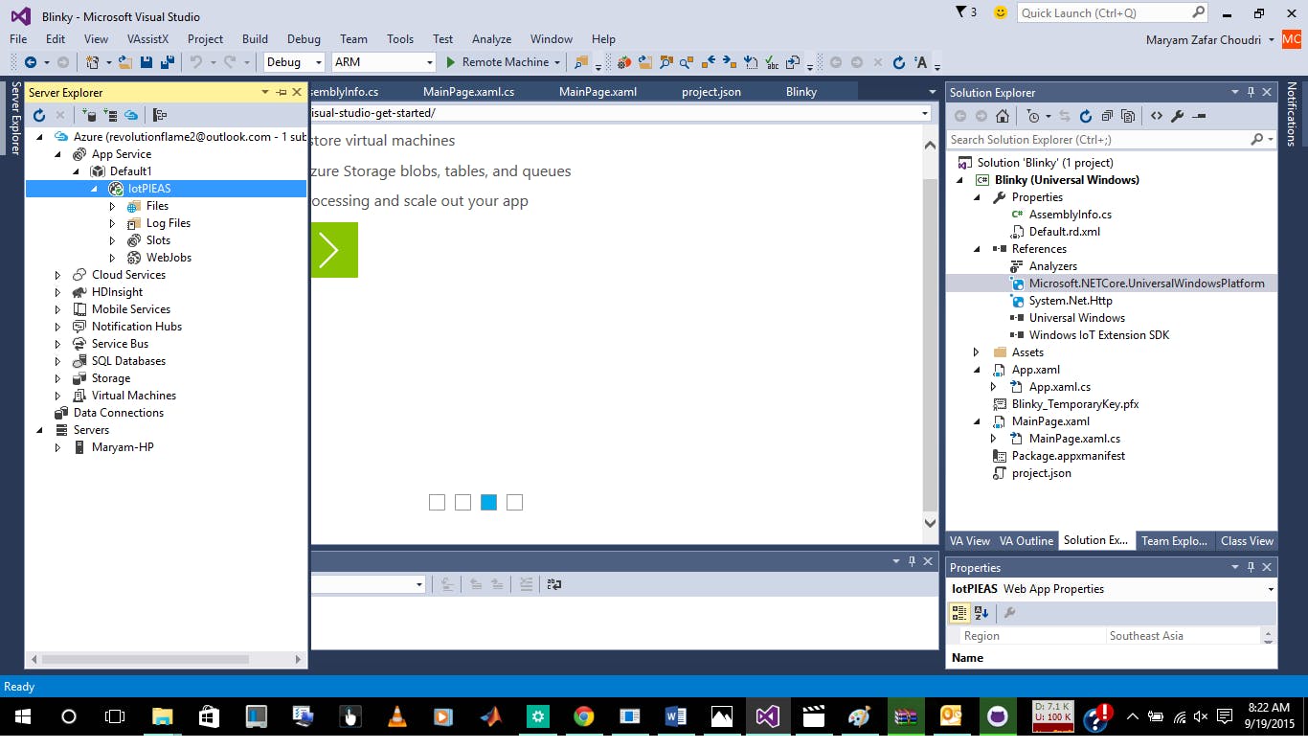Open the ARM platform dropdown

coord(383,62)
